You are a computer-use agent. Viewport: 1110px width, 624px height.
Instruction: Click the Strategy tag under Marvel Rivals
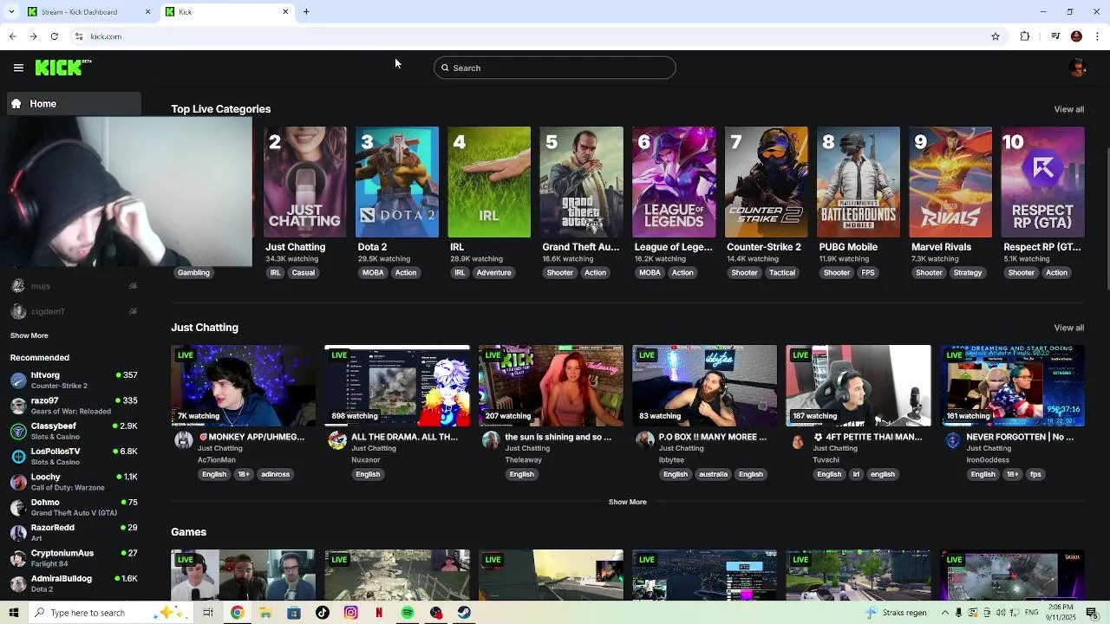tap(968, 272)
